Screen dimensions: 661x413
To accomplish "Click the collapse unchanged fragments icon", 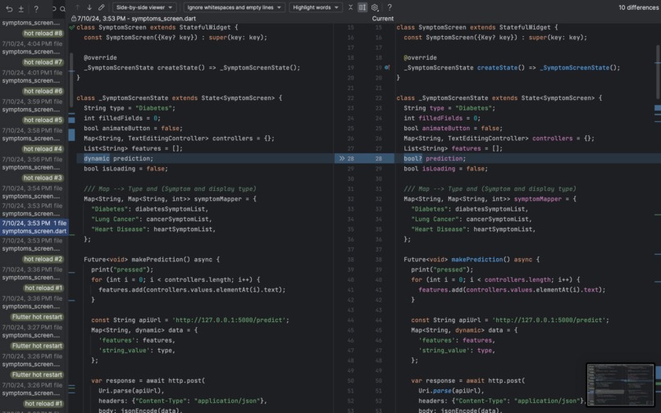I will click(350, 7).
